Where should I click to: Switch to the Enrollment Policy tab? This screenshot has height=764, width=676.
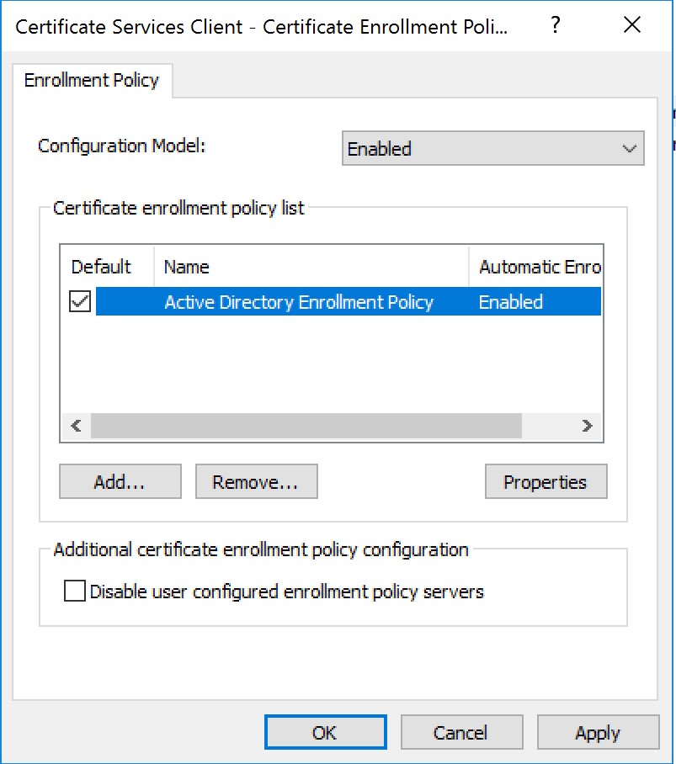(x=92, y=82)
